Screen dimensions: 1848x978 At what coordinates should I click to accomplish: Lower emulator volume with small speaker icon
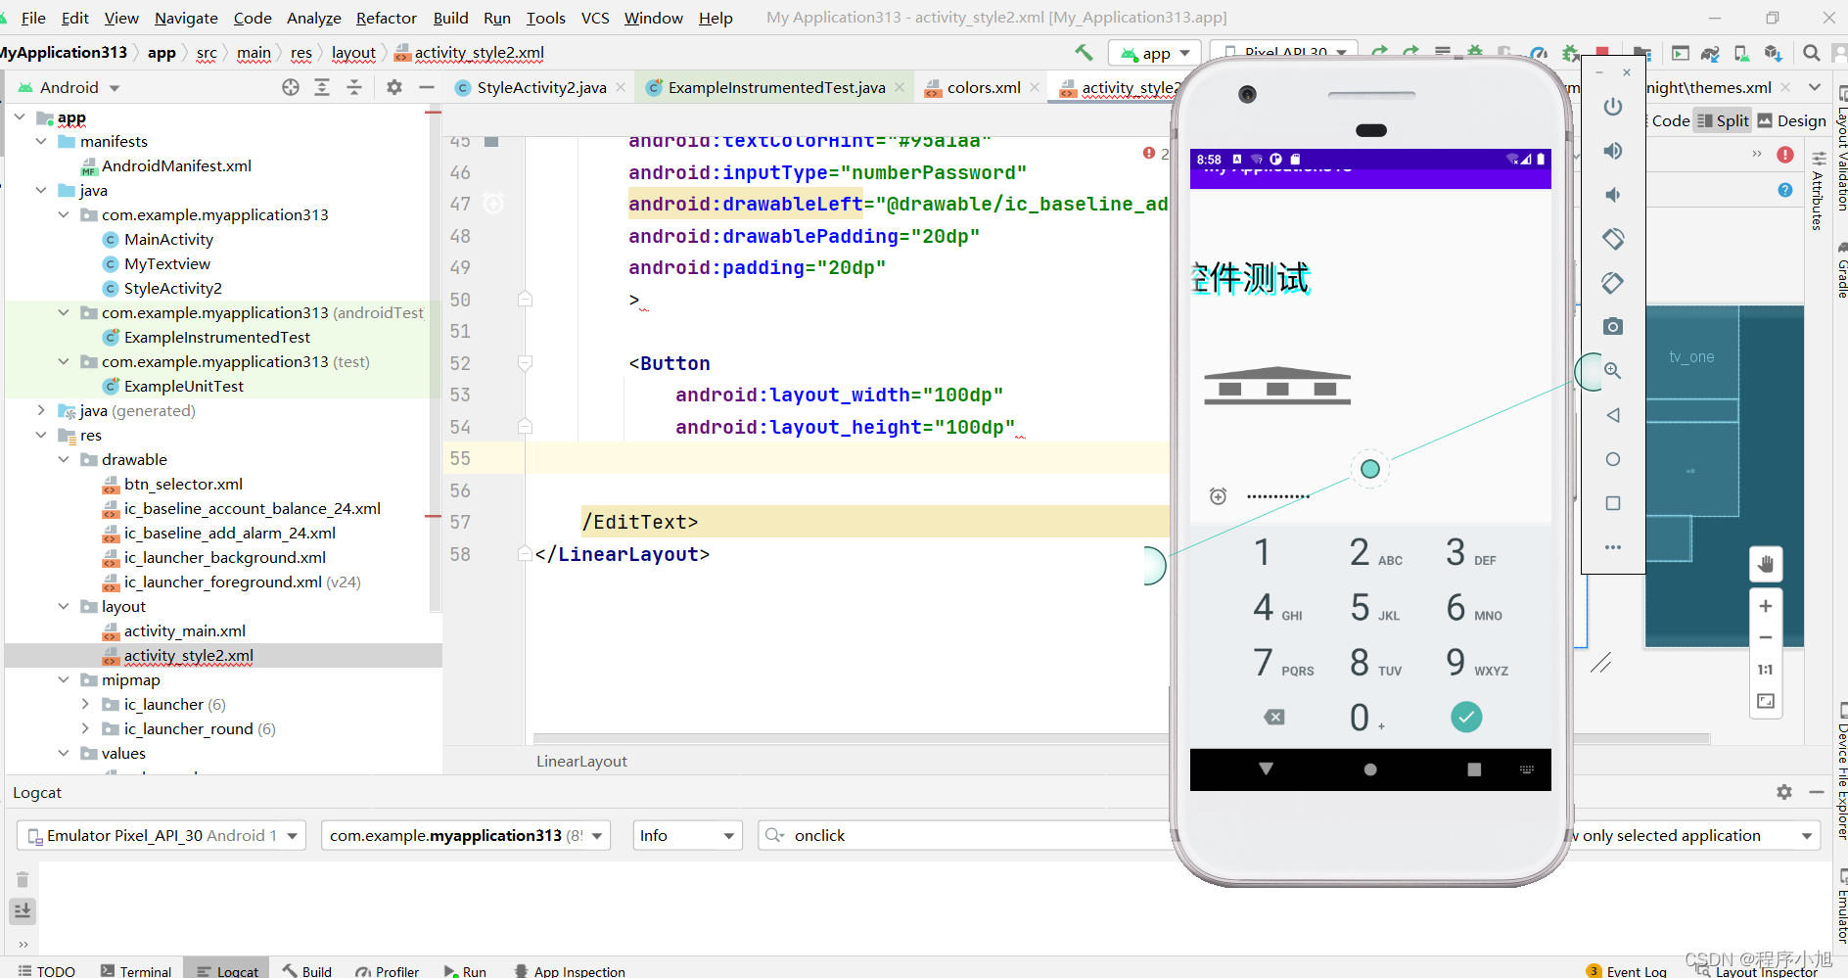point(1613,195)
